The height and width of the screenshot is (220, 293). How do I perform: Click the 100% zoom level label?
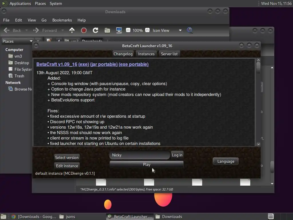[138, 30]
